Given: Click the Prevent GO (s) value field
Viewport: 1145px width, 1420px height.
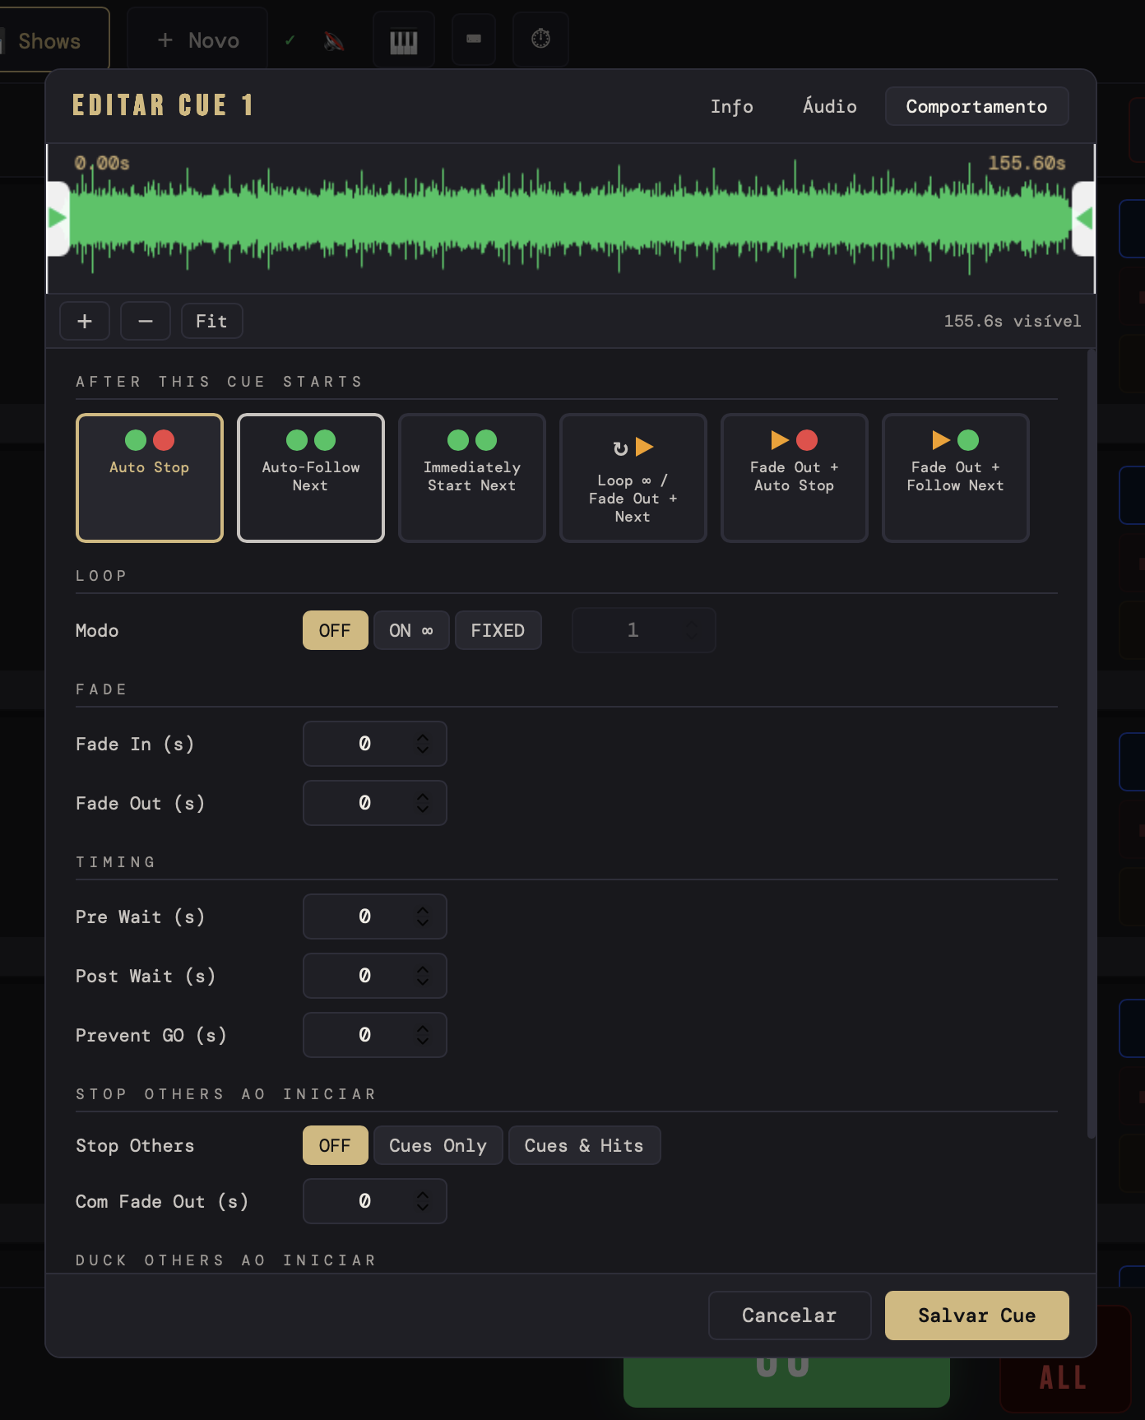Looking at the screenshot, I should 375,1035.
